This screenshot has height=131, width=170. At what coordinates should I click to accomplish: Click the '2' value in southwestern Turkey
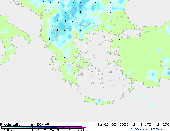coord(153,75)
